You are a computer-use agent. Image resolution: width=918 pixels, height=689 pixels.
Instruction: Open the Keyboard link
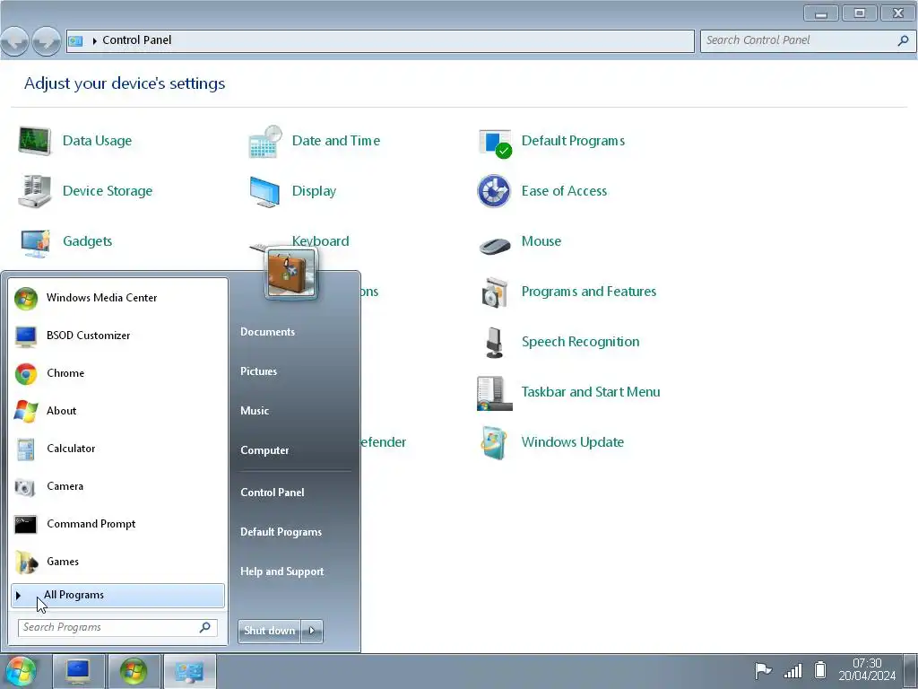pyautogui.click(x=320, y=241)
